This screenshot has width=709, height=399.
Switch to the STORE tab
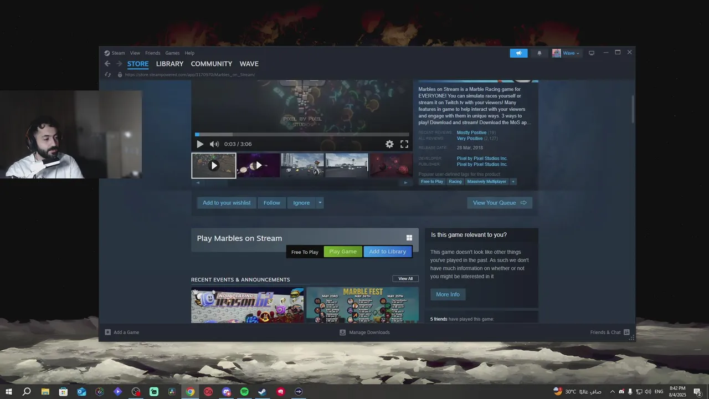[x=138, y=64]
